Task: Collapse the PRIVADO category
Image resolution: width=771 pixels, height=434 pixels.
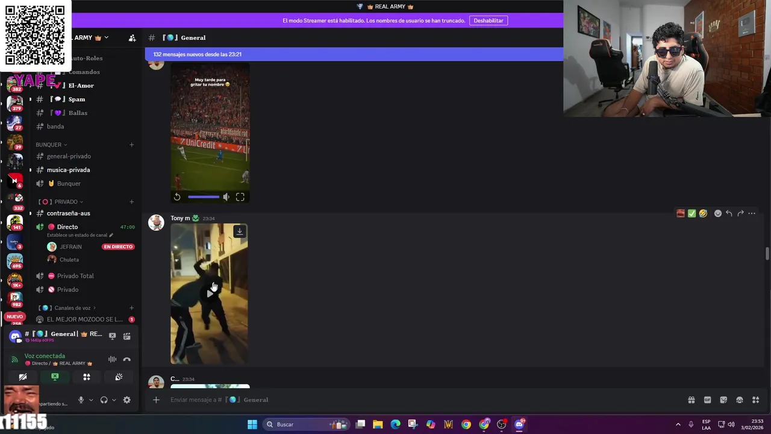Action: point(61,202)
